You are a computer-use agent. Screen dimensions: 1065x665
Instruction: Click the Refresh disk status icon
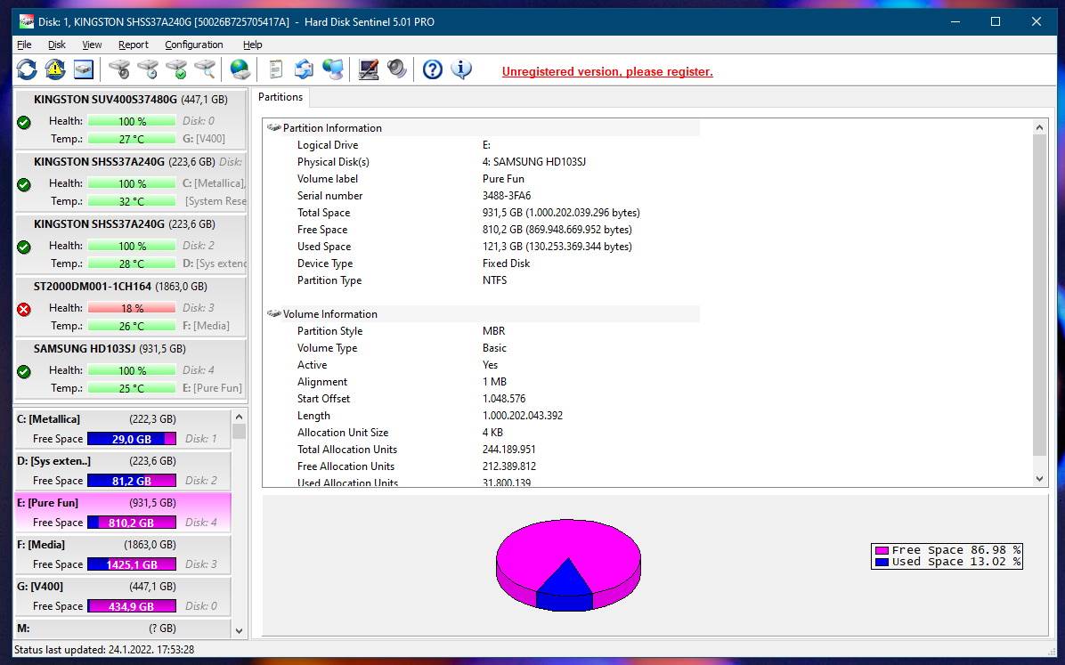coord(28,69)
